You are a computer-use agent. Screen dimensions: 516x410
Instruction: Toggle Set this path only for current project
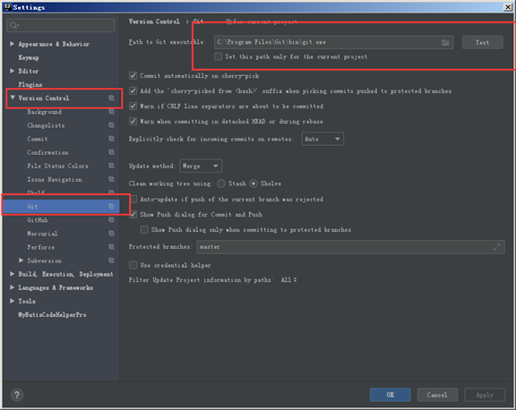(x=218, y=56)
